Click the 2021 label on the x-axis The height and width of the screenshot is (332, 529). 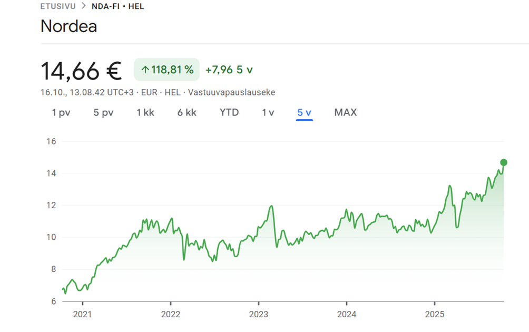83,314
